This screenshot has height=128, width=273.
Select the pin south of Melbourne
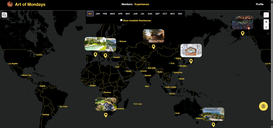tap(214, 125)
